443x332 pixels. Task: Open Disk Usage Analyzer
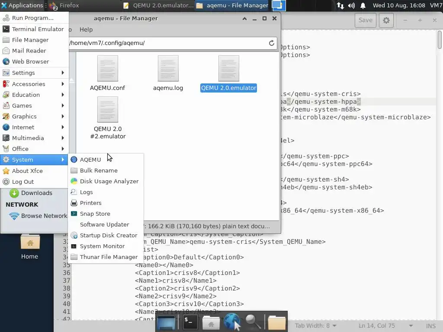[x=106, y=181]
